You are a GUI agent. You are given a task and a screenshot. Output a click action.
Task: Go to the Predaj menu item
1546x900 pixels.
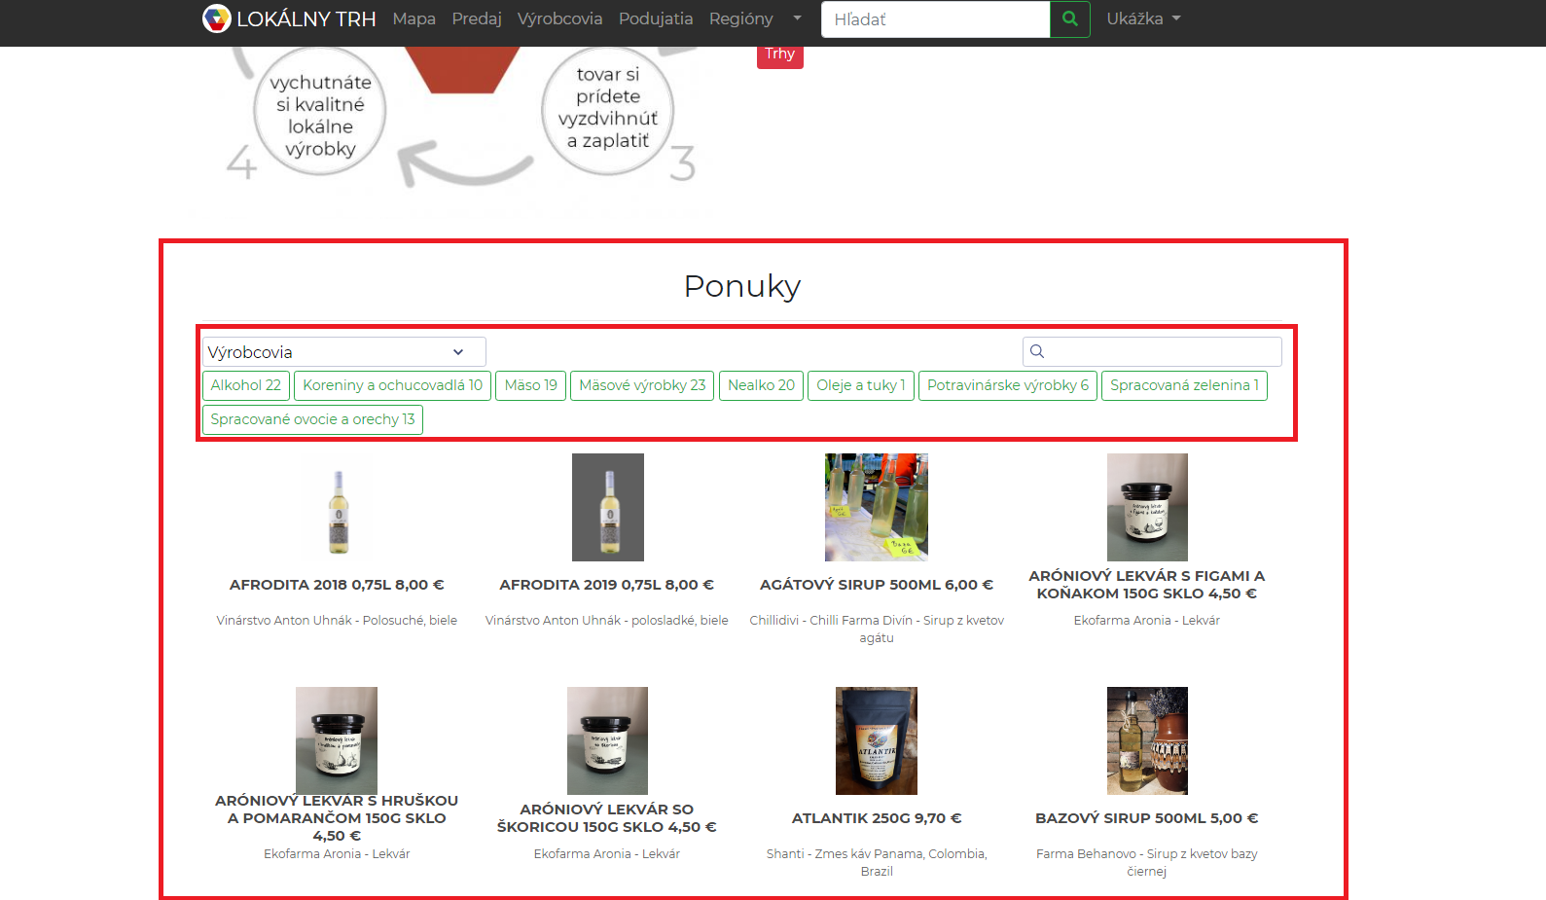pyautogui.click(x=476, y=18)
